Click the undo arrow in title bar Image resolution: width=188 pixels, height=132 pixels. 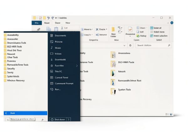(x=48, y=18)
